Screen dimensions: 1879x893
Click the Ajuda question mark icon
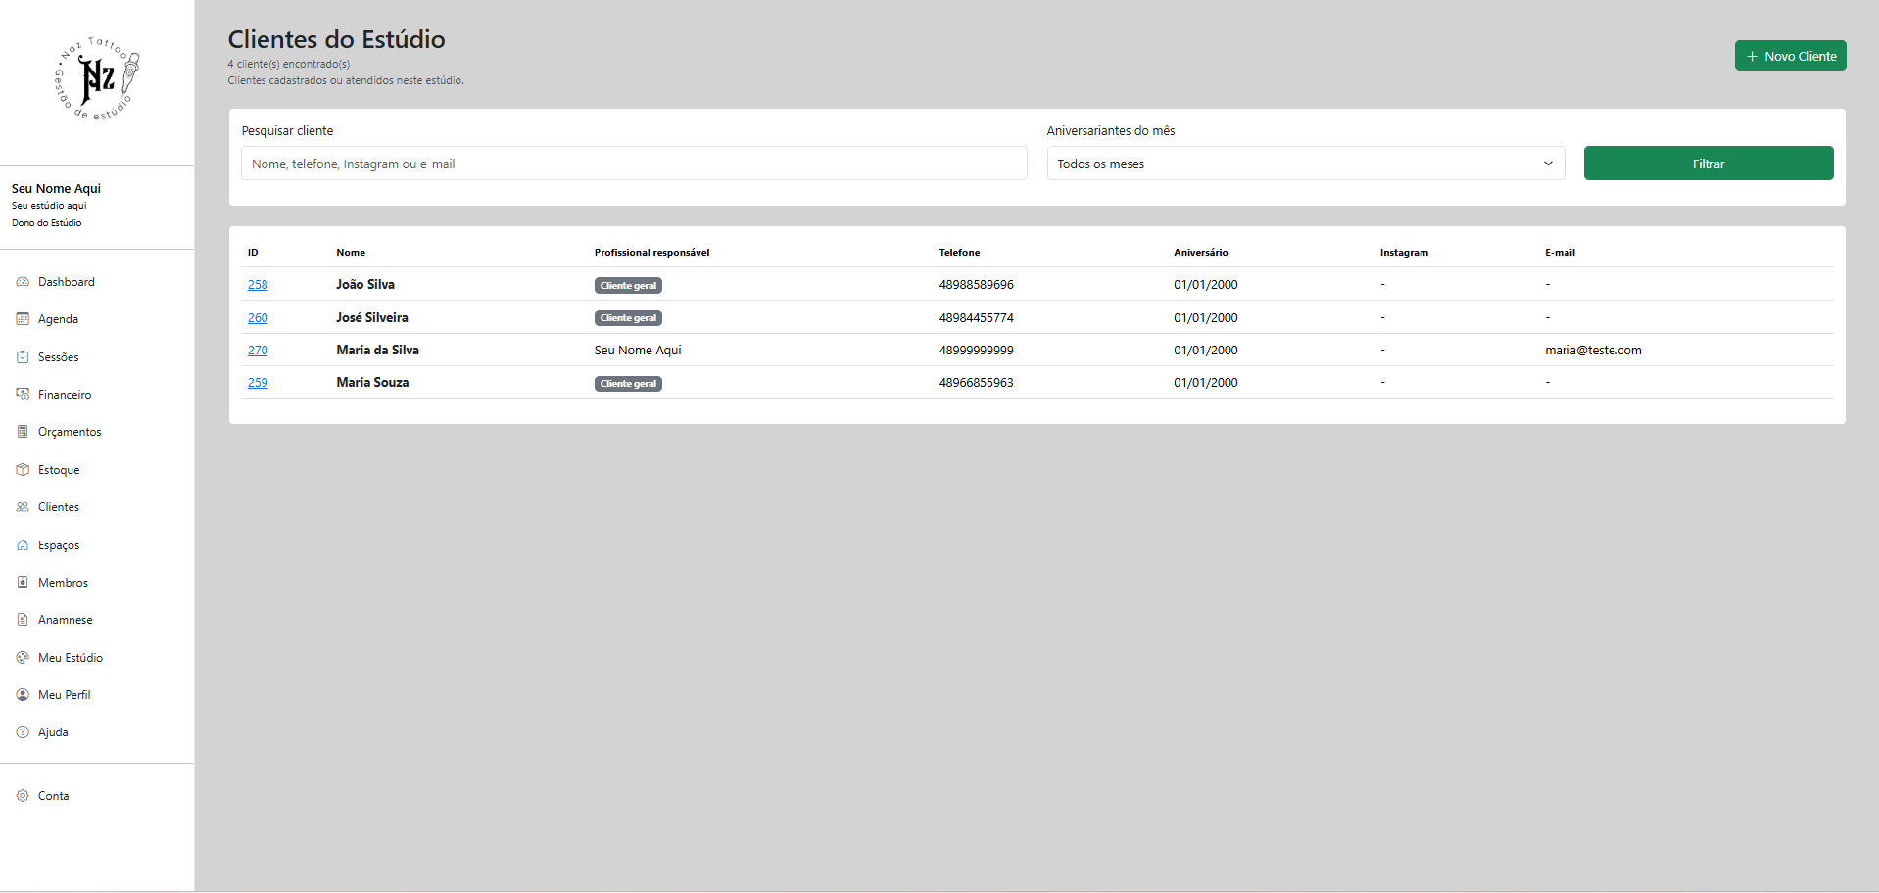tap(23, 732)
